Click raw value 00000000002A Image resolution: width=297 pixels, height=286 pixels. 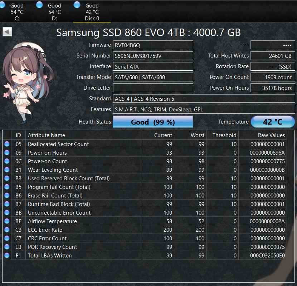click(267, 221)
